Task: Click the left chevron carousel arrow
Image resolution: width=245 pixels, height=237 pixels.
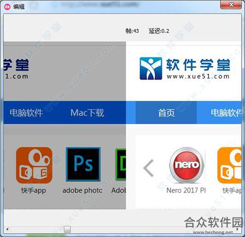Action: coord(149,168)
